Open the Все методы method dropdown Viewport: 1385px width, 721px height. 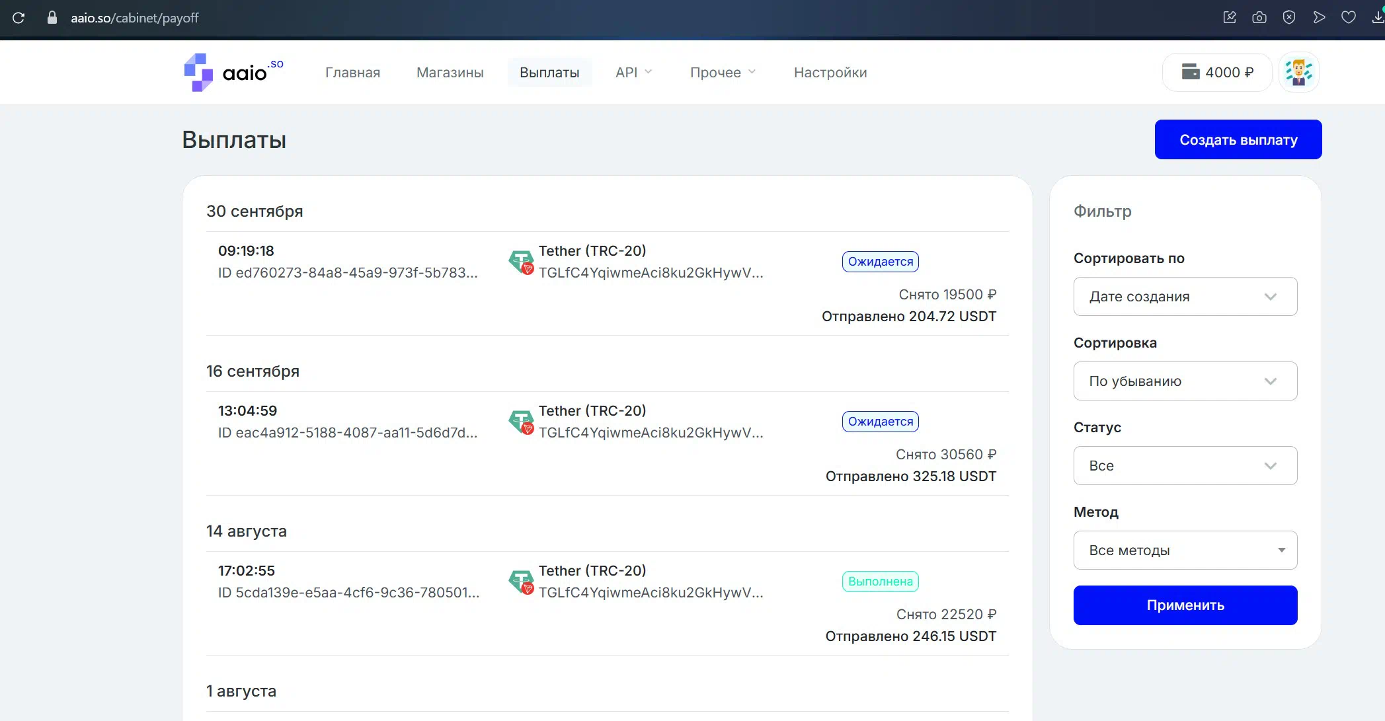(x=1185, y=550)
